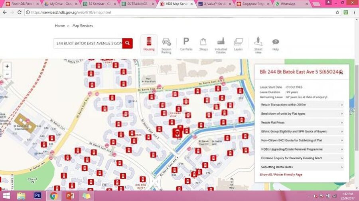Activate Street View icon
Viewport: 359px width, 201px height.
[x=258, y=44]
